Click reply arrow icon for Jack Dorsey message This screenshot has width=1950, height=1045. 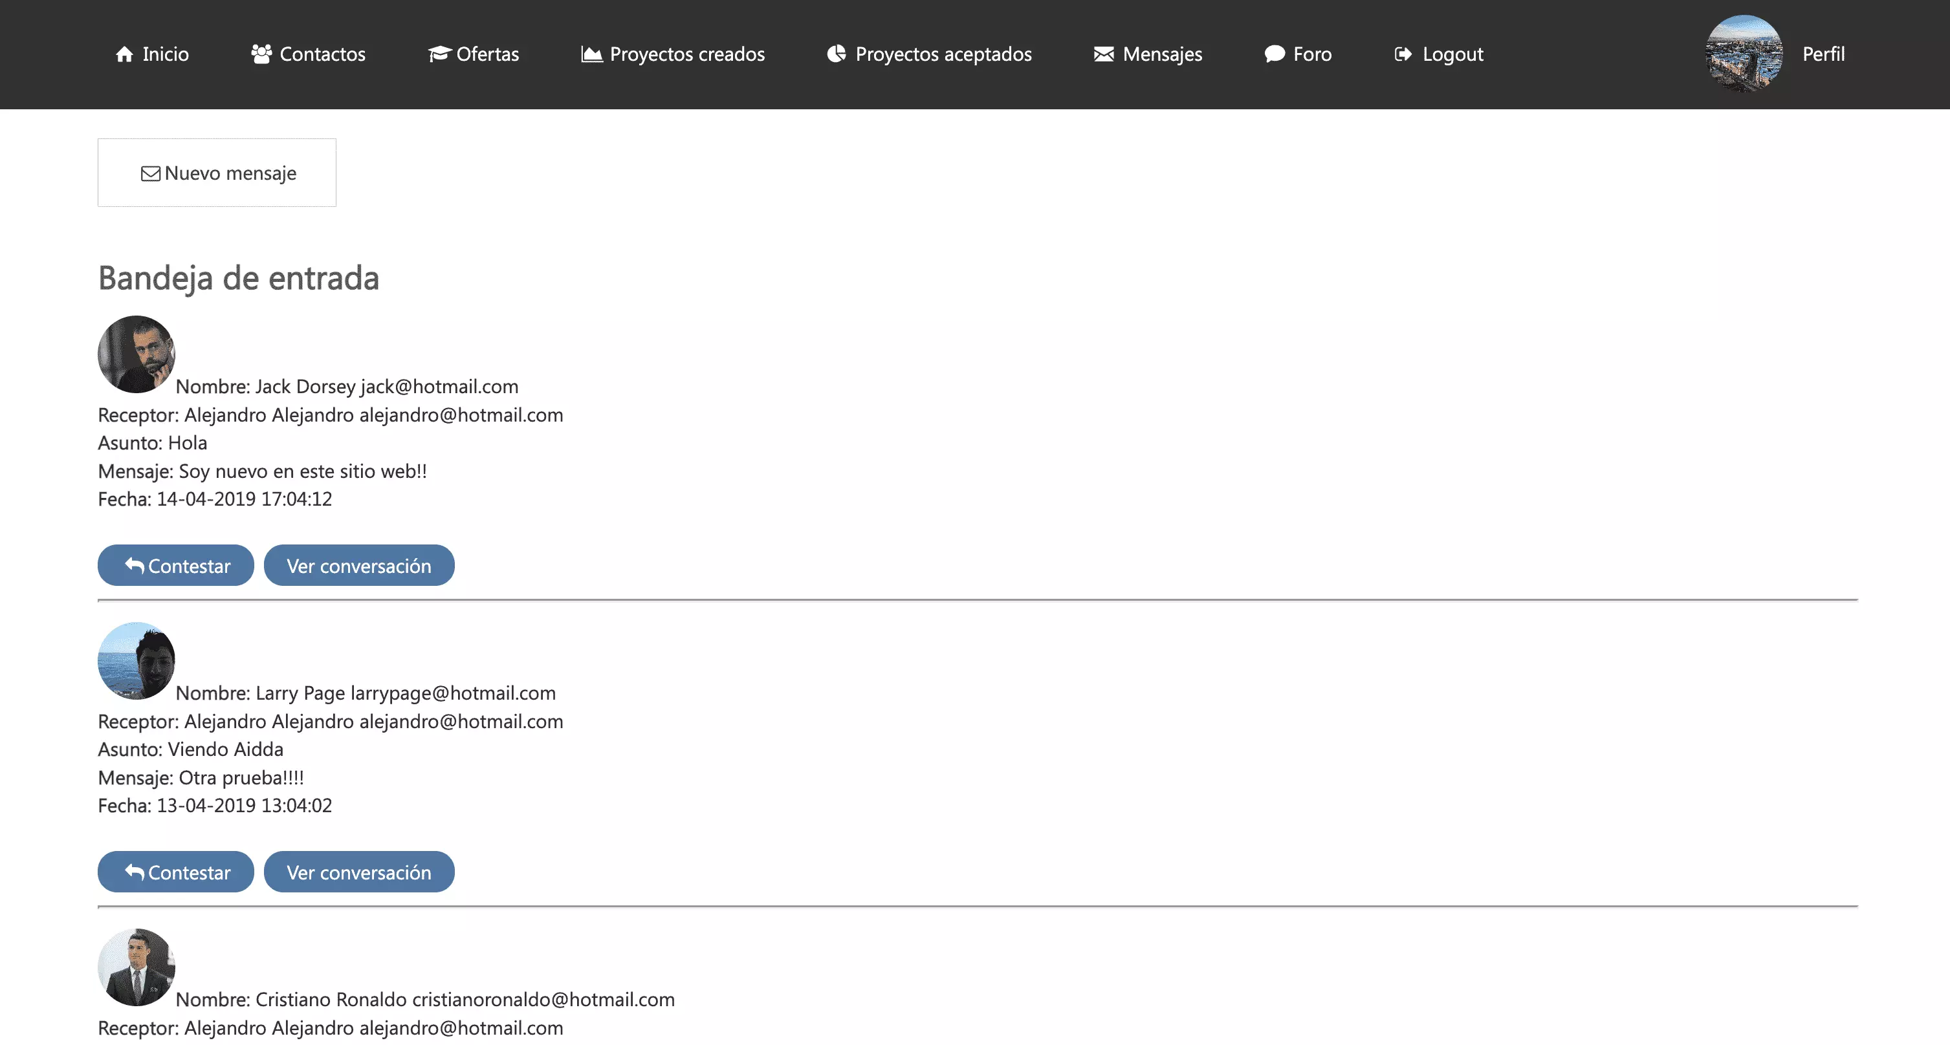(x=135, y=565)
